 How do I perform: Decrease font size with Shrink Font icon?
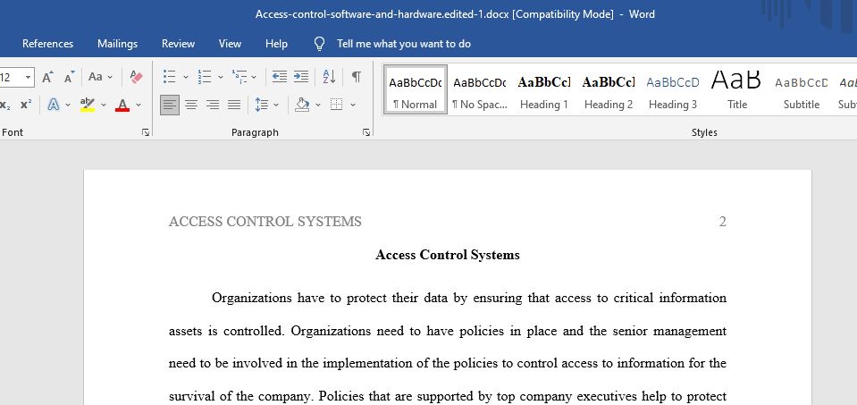(69, 77)
